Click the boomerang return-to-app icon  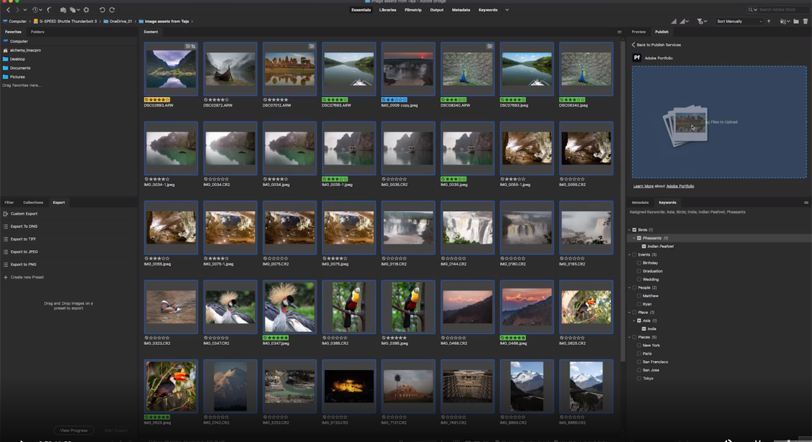coord(49,10)
